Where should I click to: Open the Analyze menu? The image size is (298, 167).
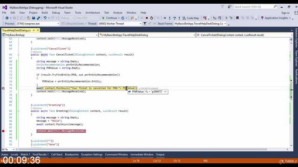click(x=118, y=13)
